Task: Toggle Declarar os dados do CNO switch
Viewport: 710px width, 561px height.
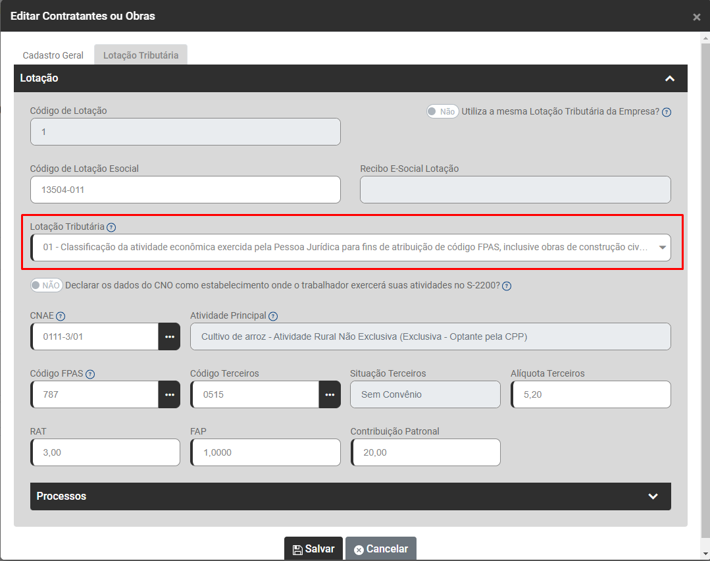Action: coord(46,286)
